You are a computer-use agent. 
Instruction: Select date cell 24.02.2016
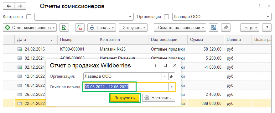coord(36,49)
